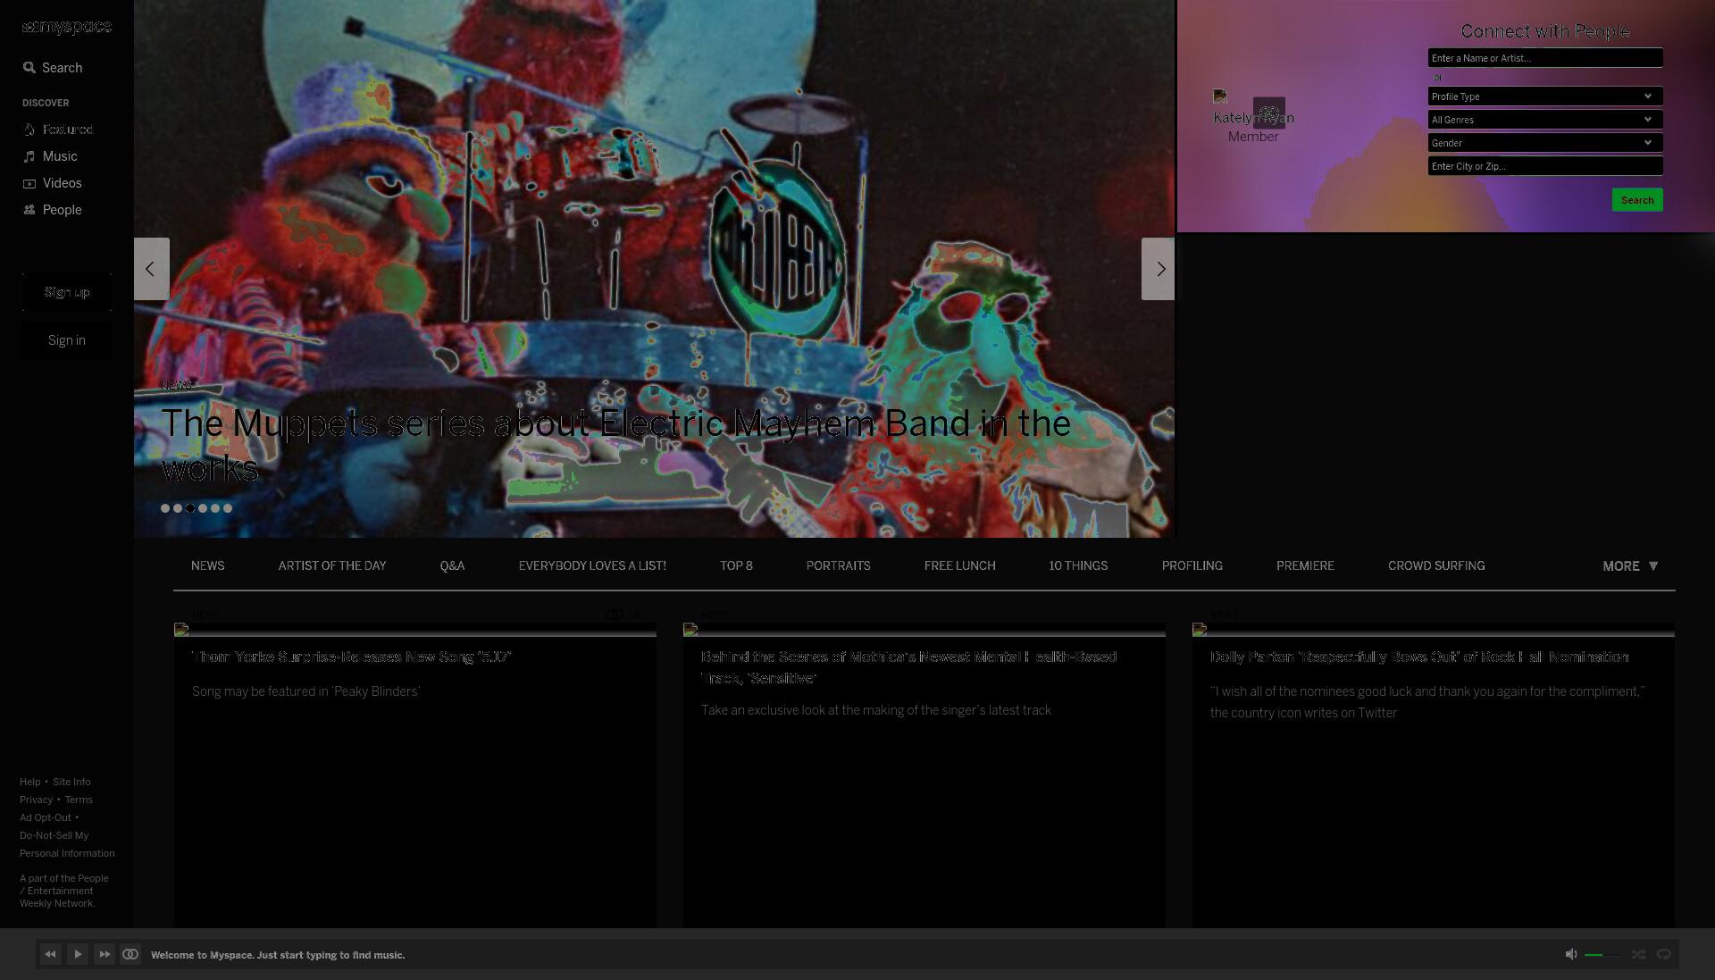Viewport: 1715px width, 980px height.
Task: Click 'Song may be featured in Peaky Blinders' text
Action: tap(305, 692)
